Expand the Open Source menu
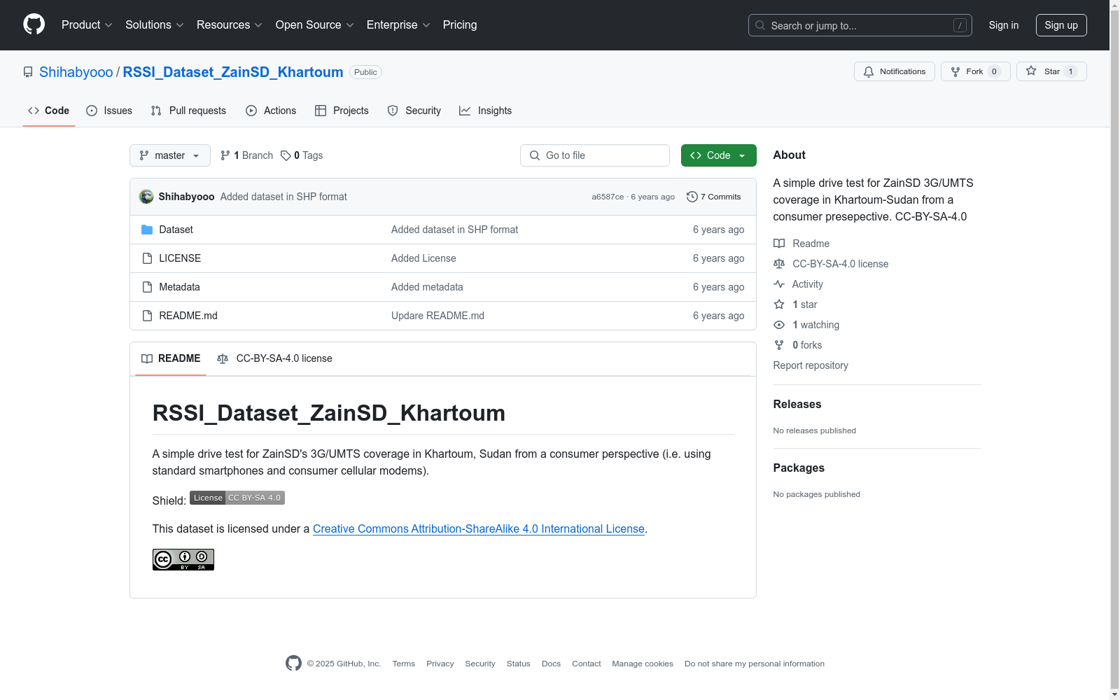This screenshot has width=1120, height=700. pos(315,24)
